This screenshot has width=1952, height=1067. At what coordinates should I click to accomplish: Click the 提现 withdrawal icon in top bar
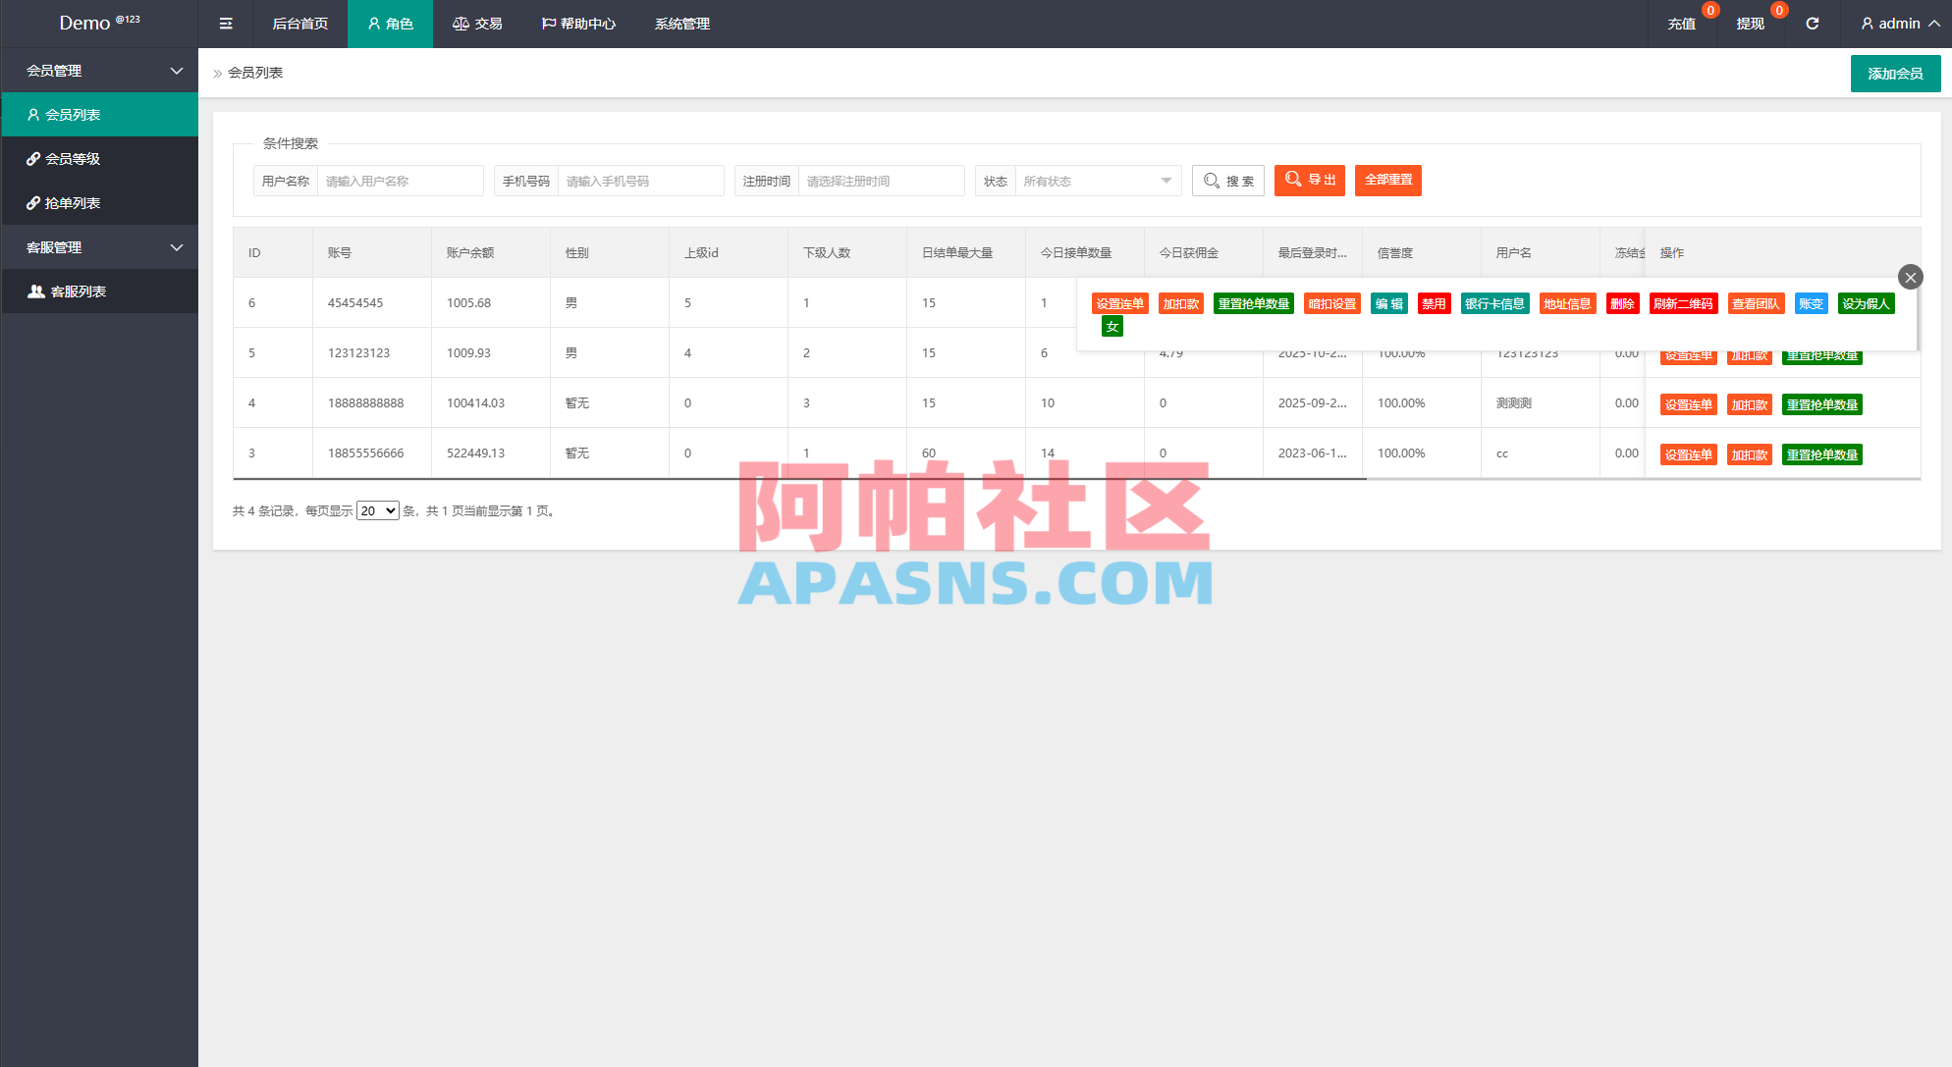[x=1750, y=23]
